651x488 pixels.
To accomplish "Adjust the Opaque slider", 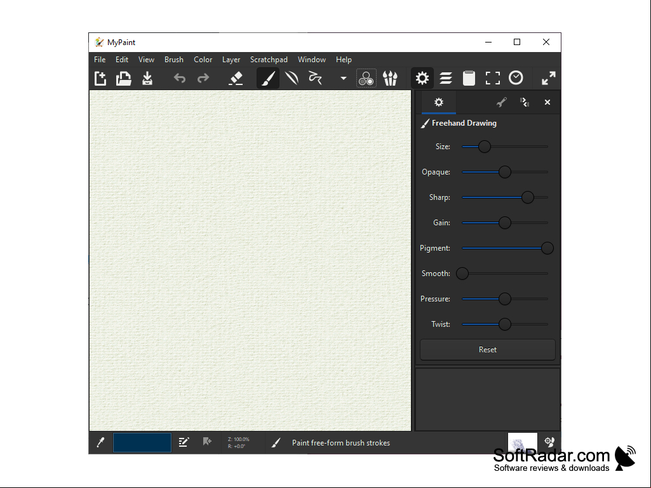I will [x=505, y=172].
